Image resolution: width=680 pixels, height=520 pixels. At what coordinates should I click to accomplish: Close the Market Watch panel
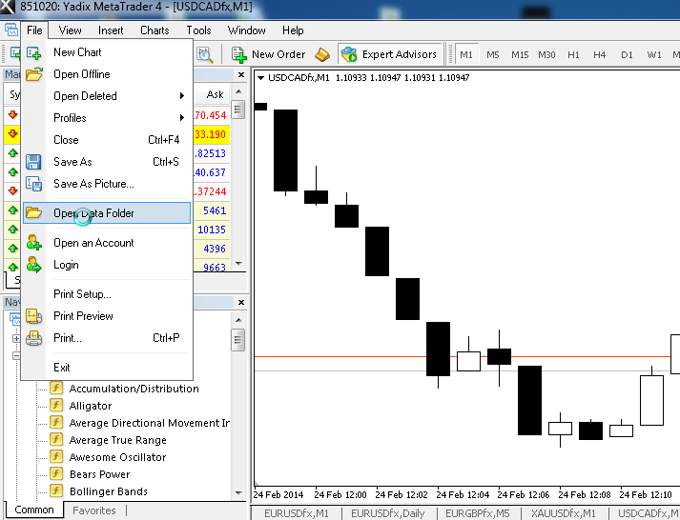click(241, 75)
